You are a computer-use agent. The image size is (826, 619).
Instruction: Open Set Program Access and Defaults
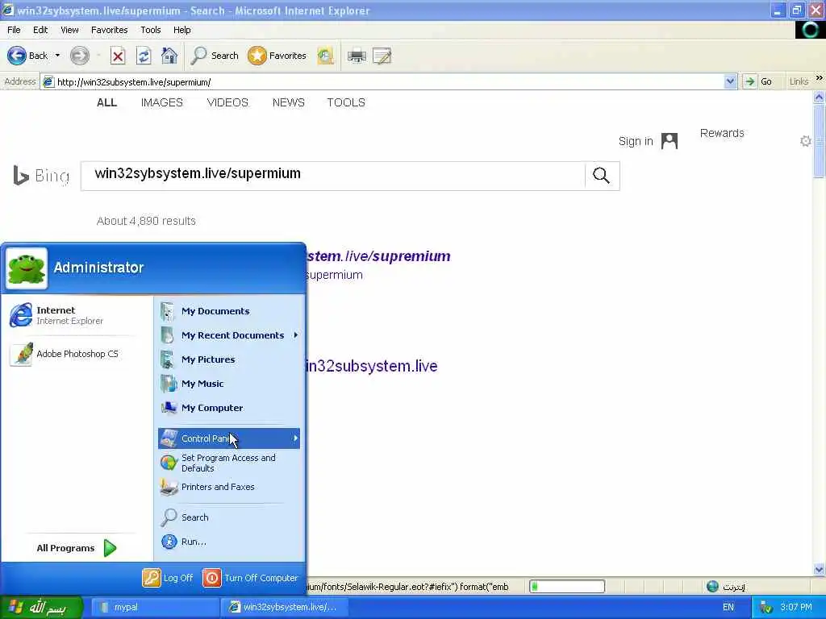229,463
